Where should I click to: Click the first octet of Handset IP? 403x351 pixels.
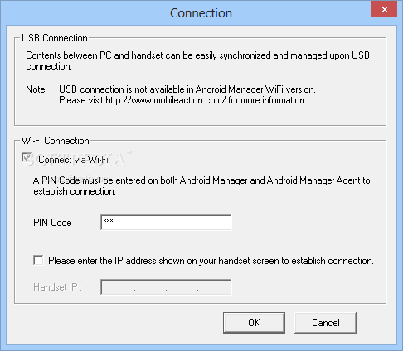(119, 287)
